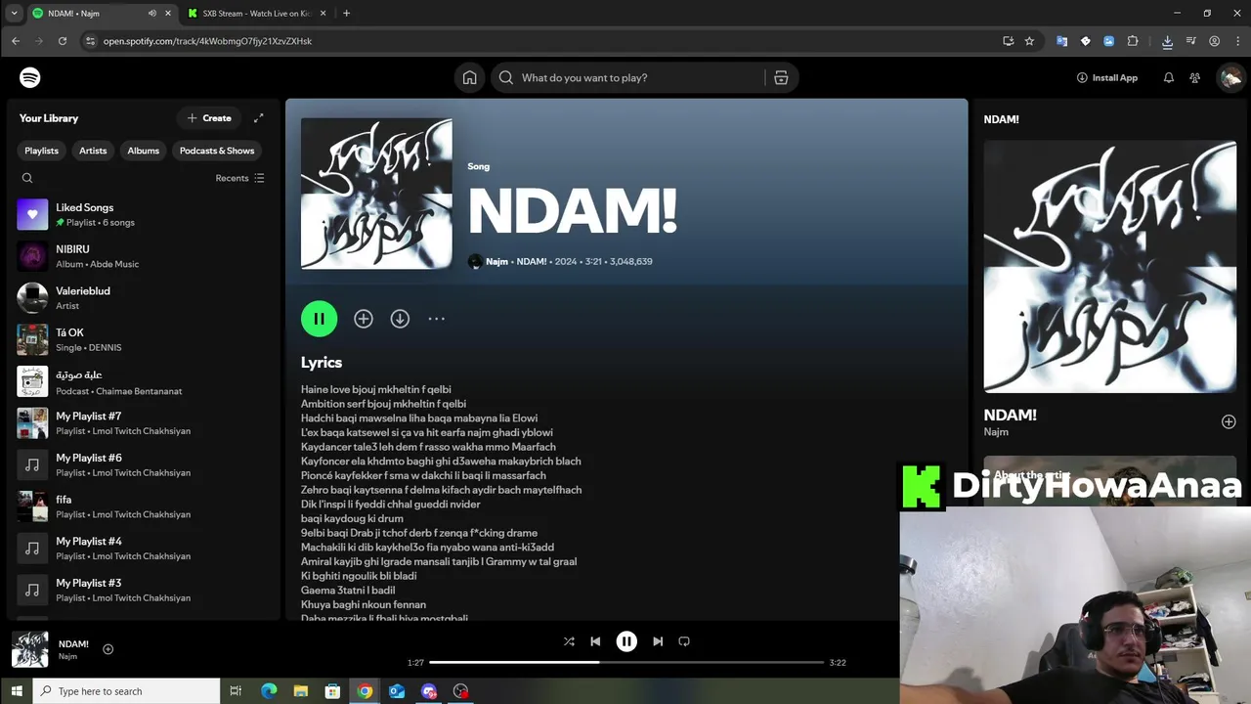Expand Your Library to full view
The height and width of the screenshot is (704, 1251).
(259, 118)
